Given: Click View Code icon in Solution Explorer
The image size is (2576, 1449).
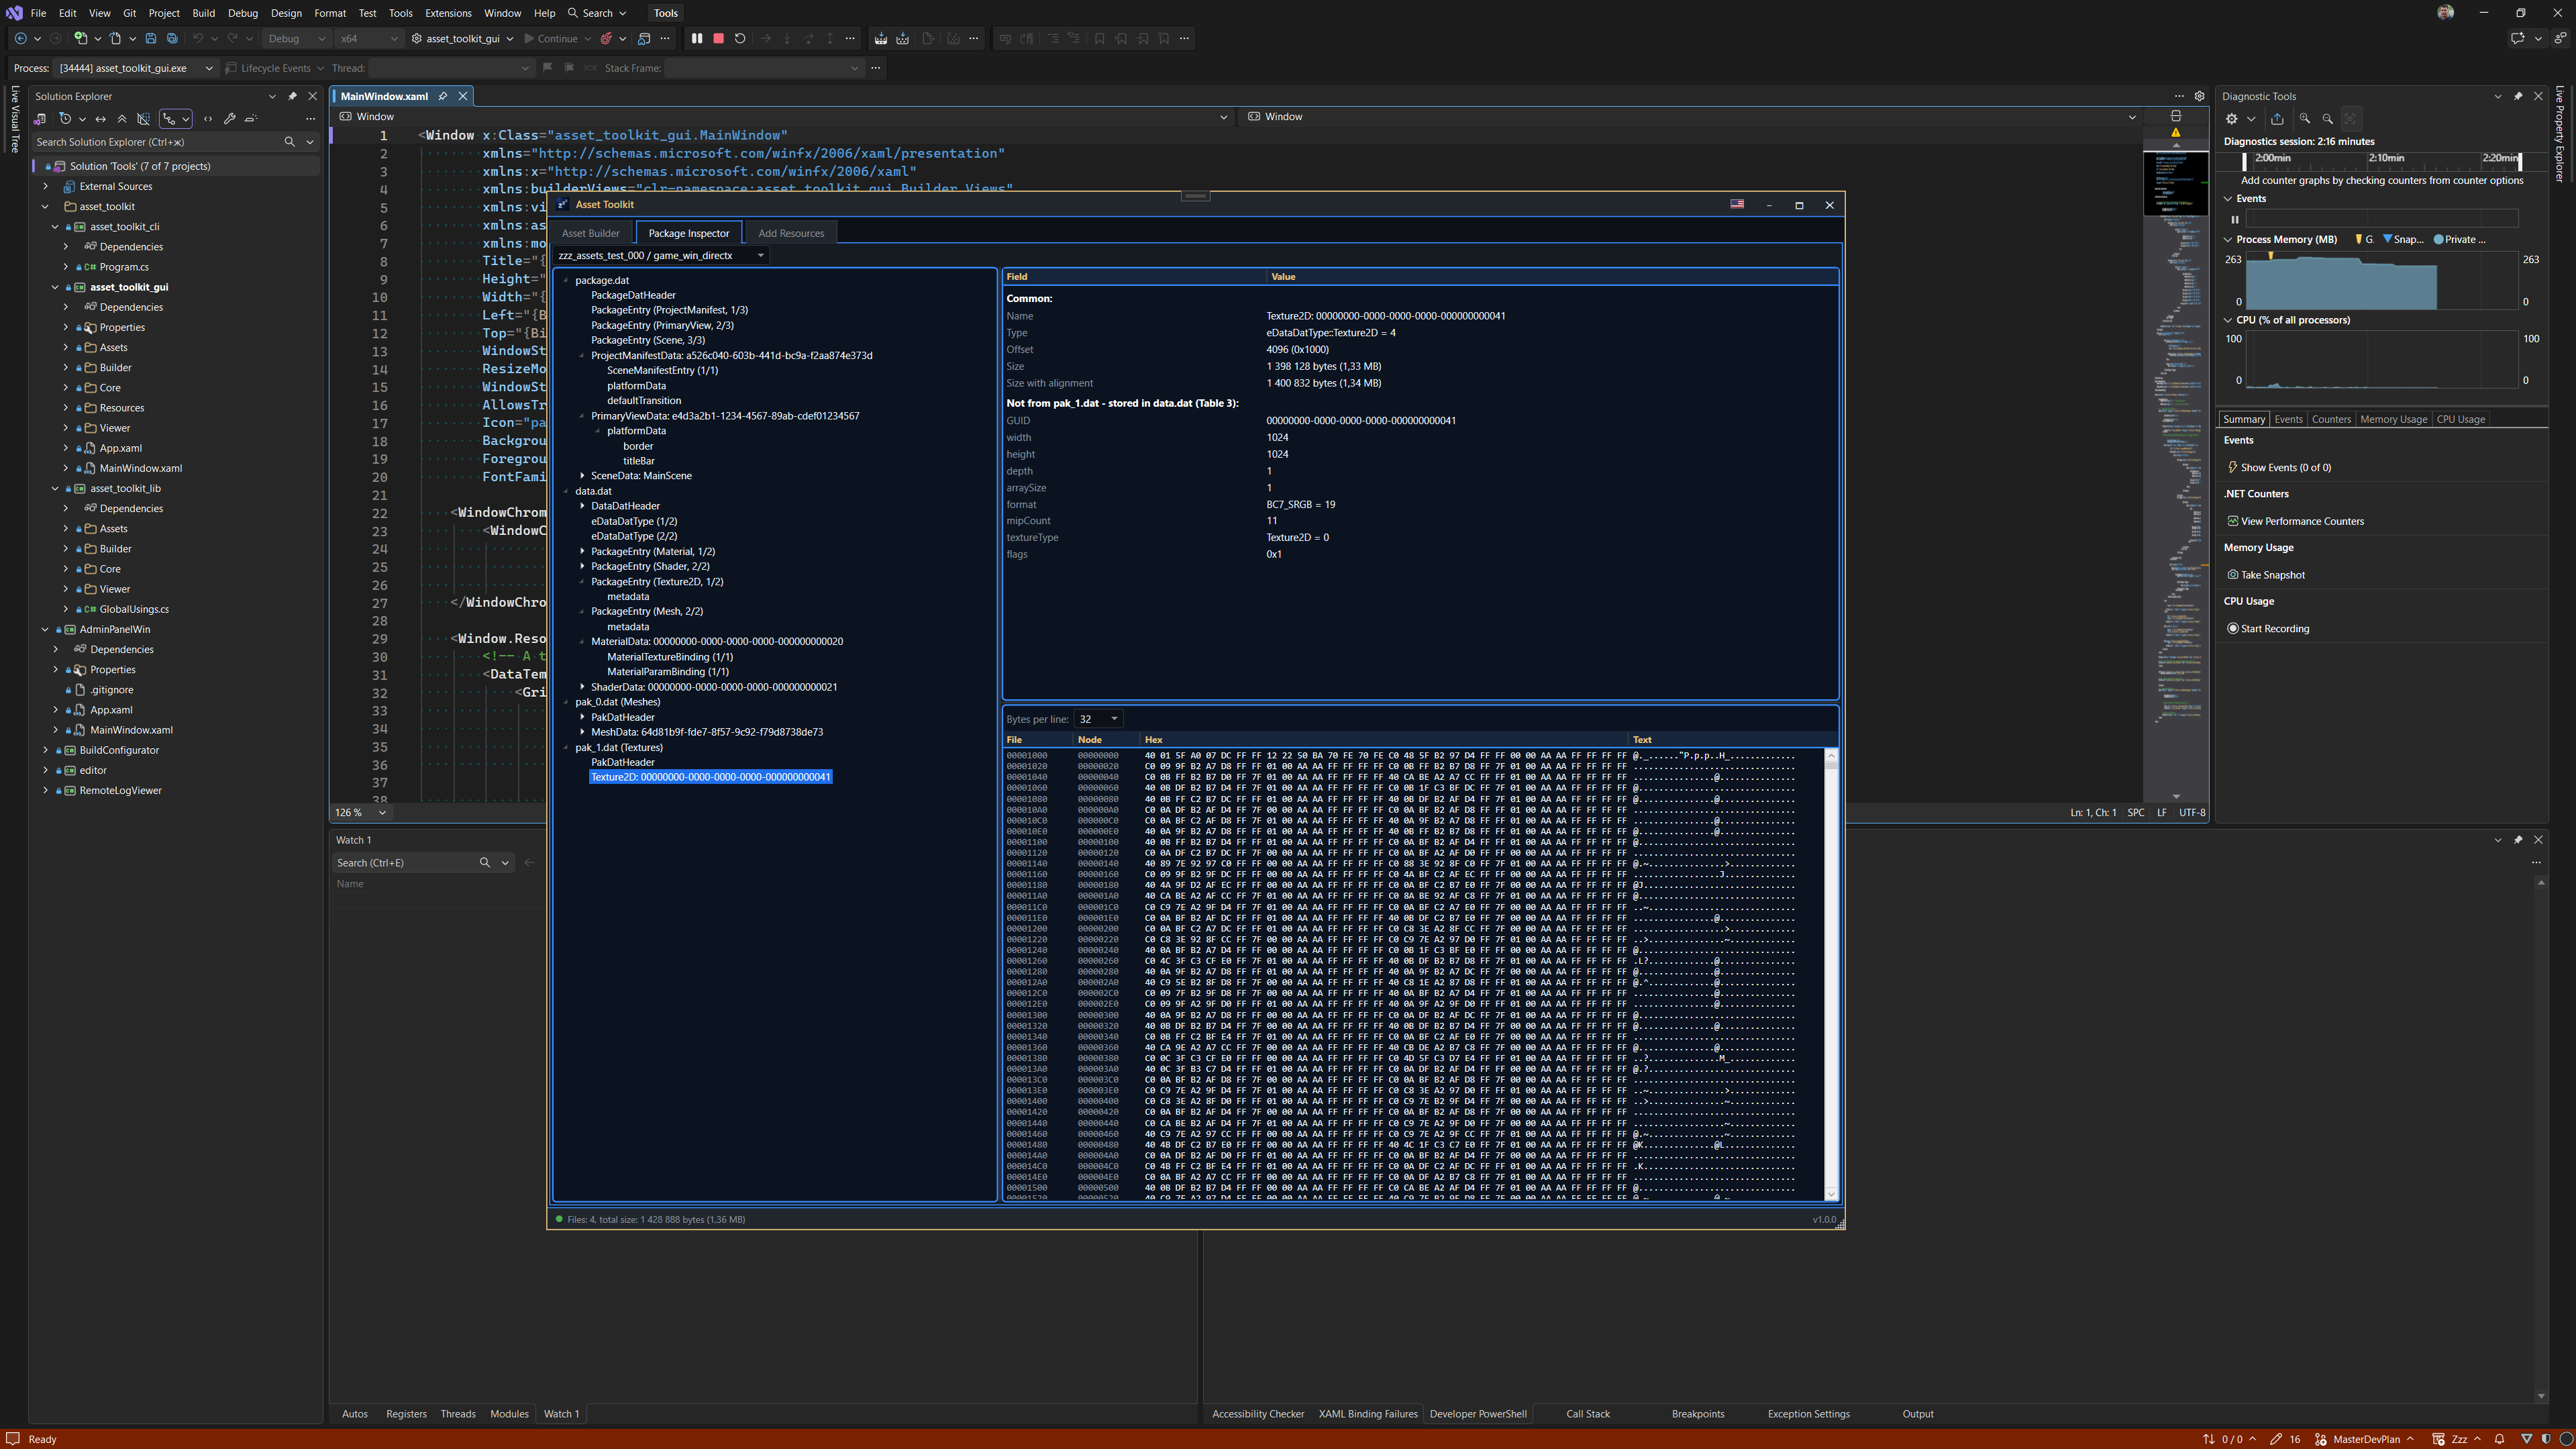Looking at the screenshot, I should coord(208,119).
